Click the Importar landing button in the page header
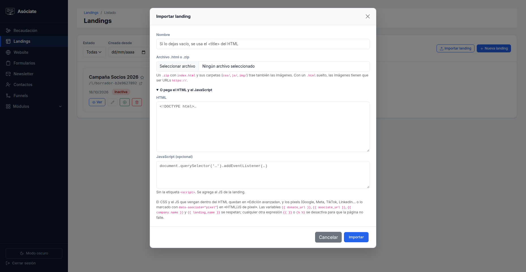This screenshot has height=272, width=526. click(x=456, y=48)
